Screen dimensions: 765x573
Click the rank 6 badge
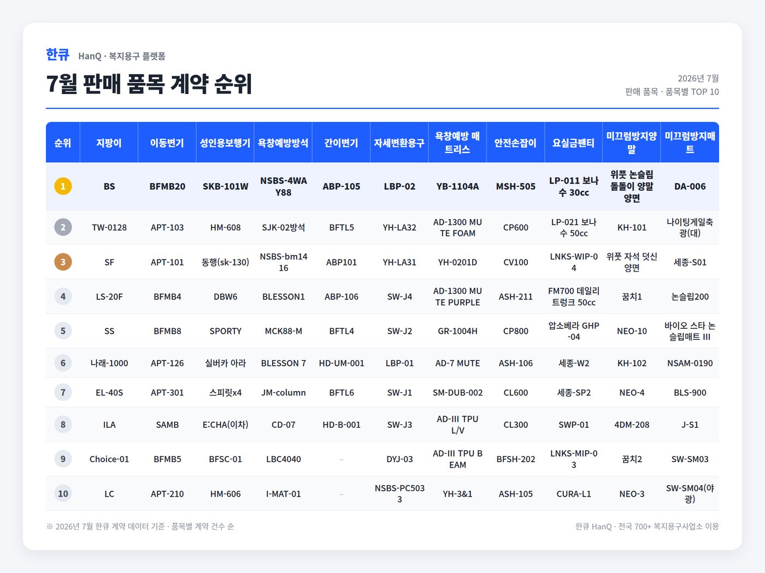[63, 363]
